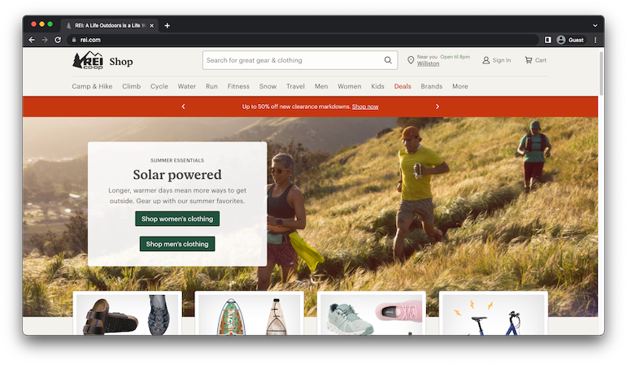This screenshot has width=627, height=365.
Task: Click the Cart link text
Action: pyautogui.click(x=541, y=60)
